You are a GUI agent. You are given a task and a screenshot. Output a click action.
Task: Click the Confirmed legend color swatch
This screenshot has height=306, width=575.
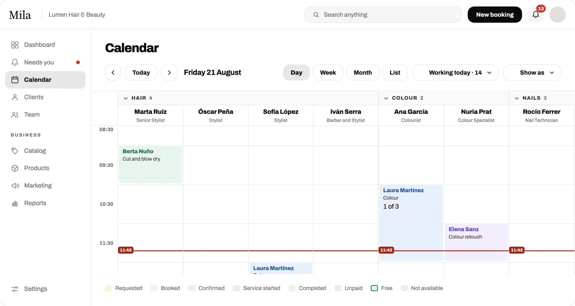pyautogui.click(x=192, y=288)
